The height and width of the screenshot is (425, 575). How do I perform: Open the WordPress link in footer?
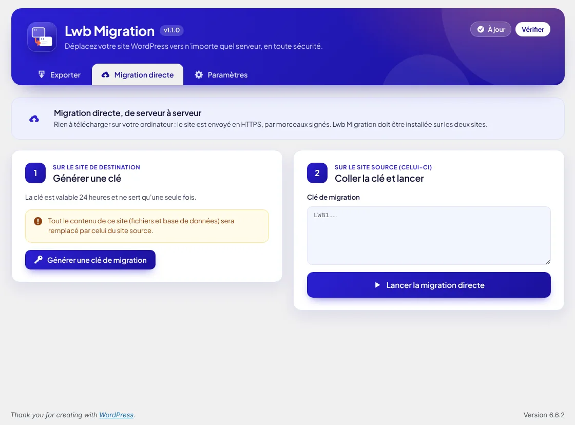click(x=116, y=415)
